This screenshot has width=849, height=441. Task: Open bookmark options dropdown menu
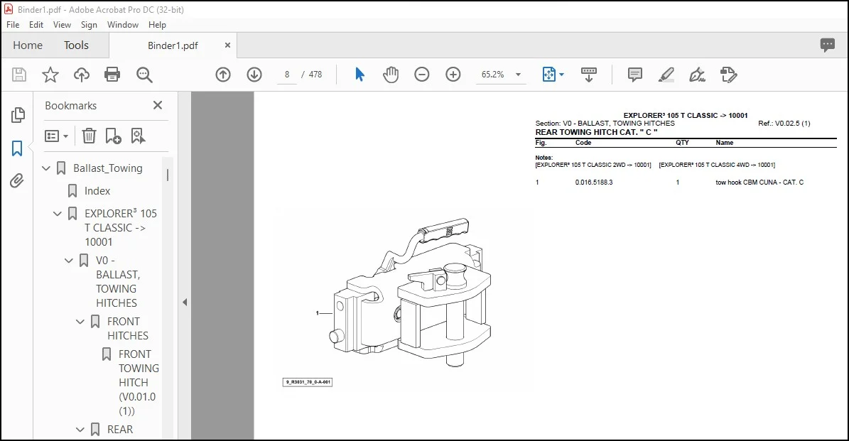56,136
